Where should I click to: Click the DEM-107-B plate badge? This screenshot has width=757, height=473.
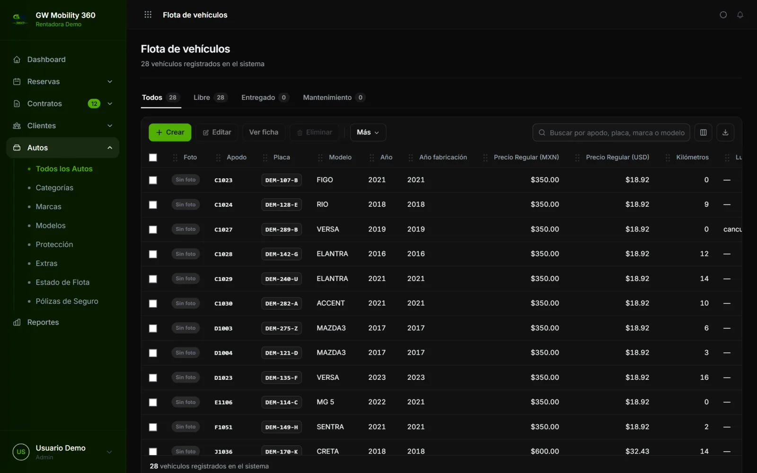[x=282, y=180]
